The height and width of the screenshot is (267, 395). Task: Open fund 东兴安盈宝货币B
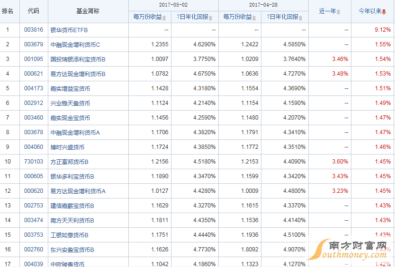click(72, 250)
